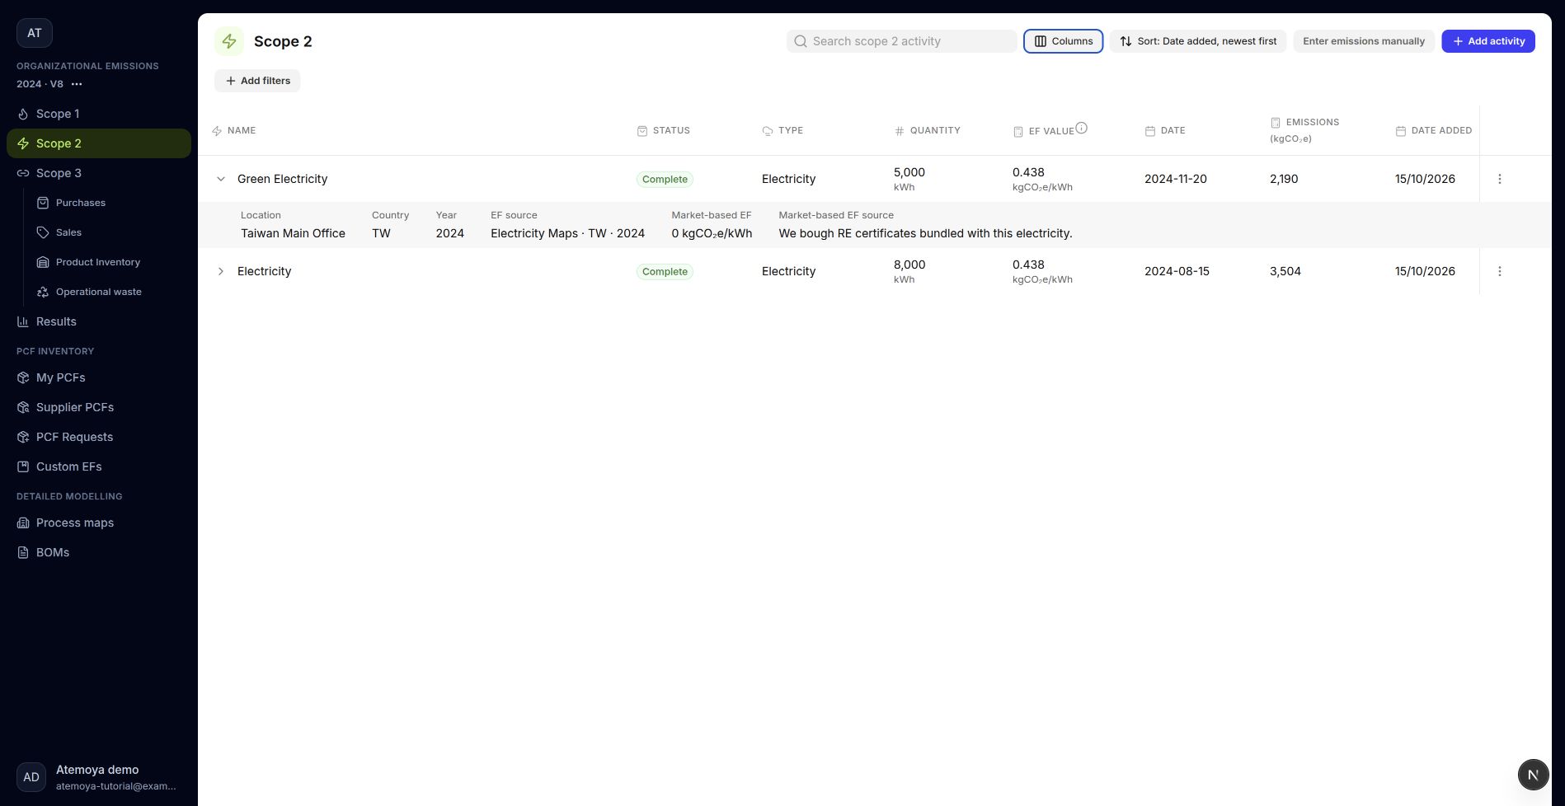Open Operational waste under Scope 3
This screenshot has height=806, width=1565.
tap(110, 292)
